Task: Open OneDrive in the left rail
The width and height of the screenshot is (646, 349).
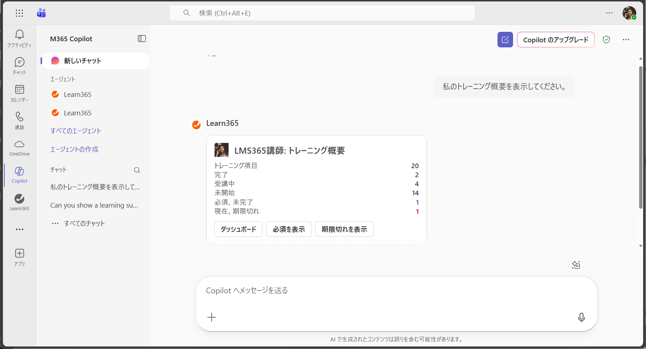Action: pos(20,148)
